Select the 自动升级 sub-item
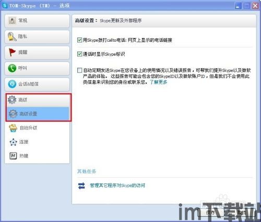261x222 pixels. 37,128
